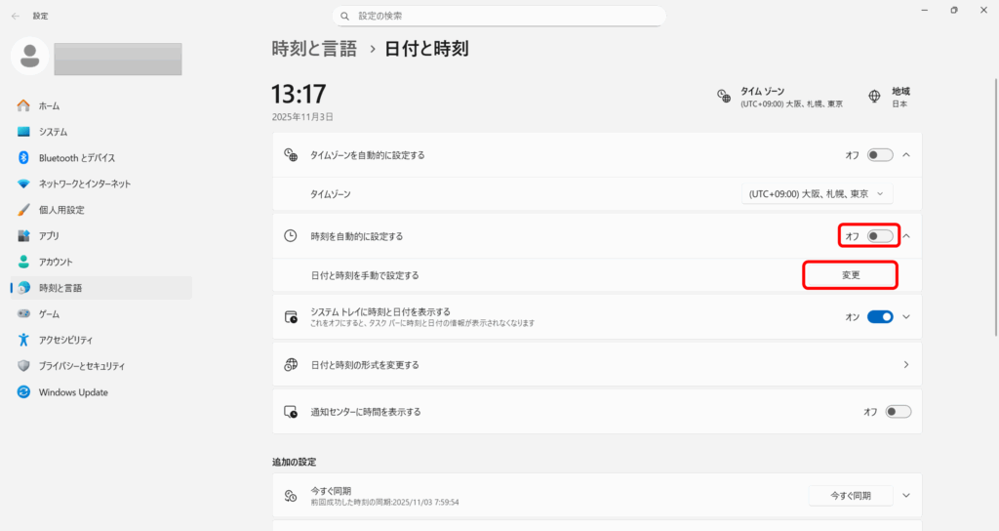Click the ゲーム controller icon

coord(23,314)
